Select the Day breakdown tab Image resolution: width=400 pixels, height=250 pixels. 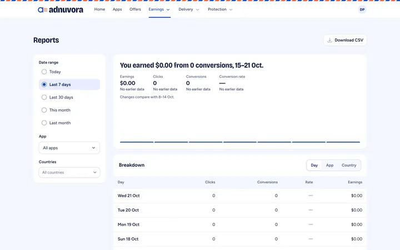pos(314,166)
